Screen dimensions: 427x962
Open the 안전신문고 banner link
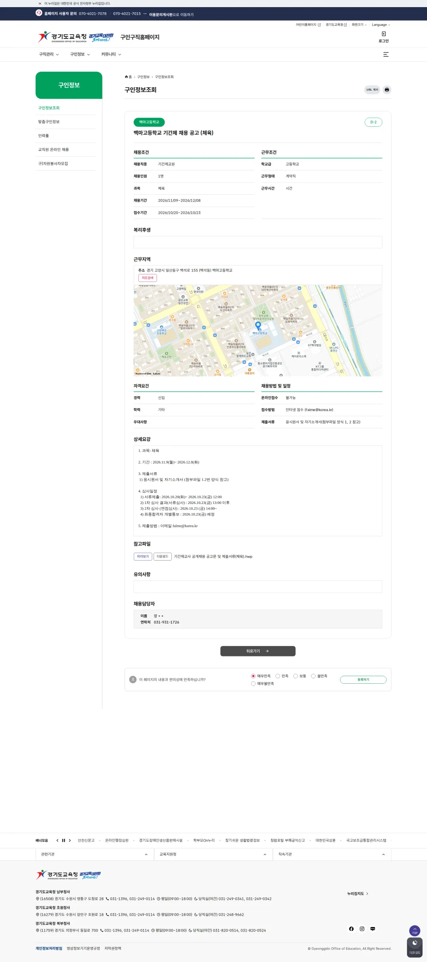point(86,840)
